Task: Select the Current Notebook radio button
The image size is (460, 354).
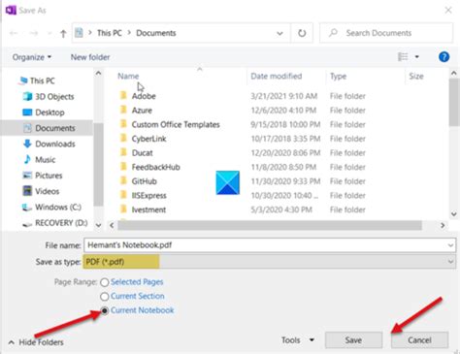Action: pos(104,310)
